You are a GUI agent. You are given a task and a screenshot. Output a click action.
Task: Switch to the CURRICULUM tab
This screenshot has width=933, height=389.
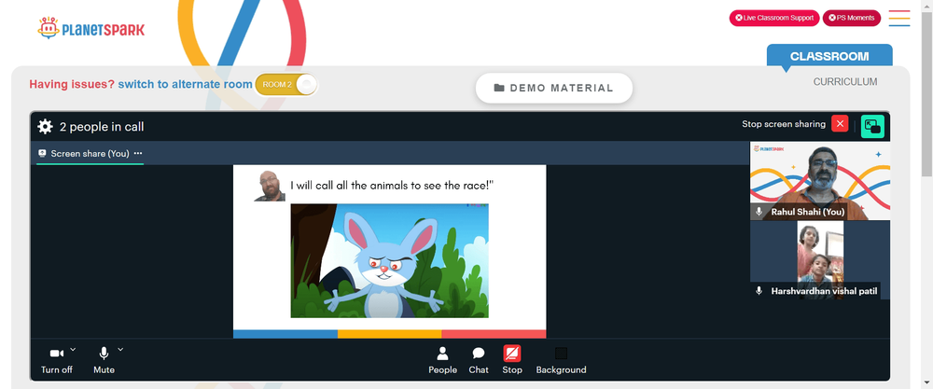click(845, 82)
